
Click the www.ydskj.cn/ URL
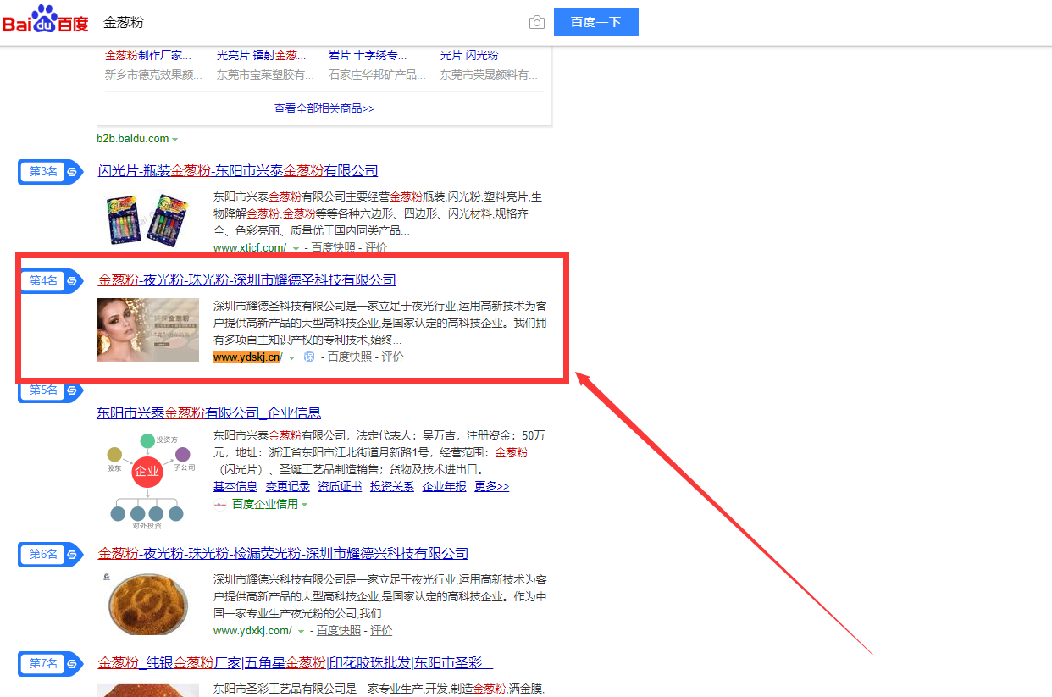pos(248,357)
